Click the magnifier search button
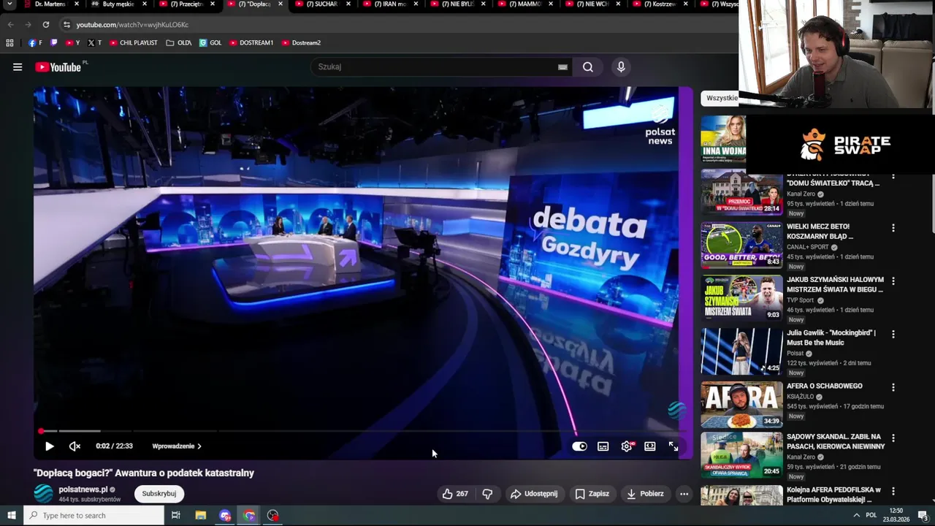 click(x=588, y=67)
